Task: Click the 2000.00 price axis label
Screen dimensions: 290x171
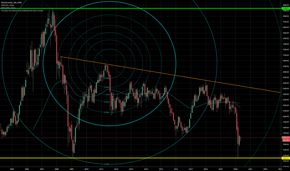Action: (286, 117)
